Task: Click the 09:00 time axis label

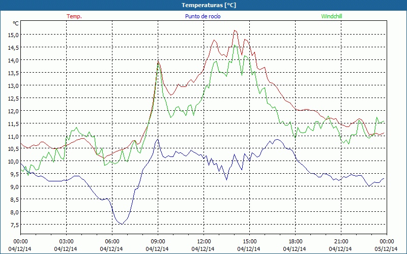Action: pos(158,241)
